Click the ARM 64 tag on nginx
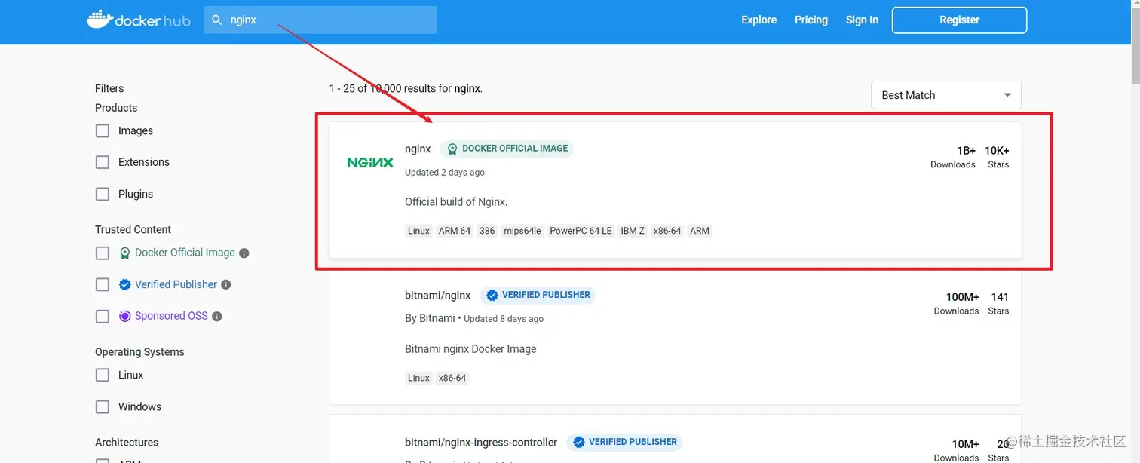The height and width of the screenshot is (463, 1140). coord(455,231)
